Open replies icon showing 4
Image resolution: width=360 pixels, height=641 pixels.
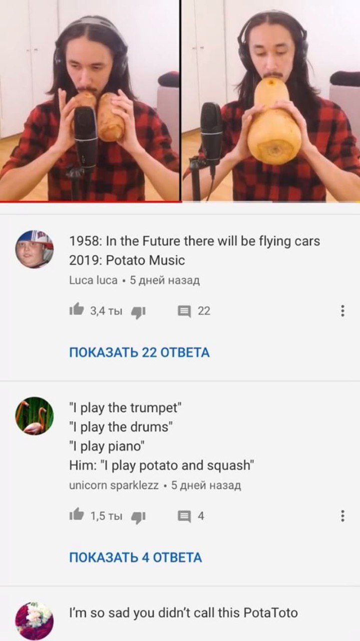point(185,516)
